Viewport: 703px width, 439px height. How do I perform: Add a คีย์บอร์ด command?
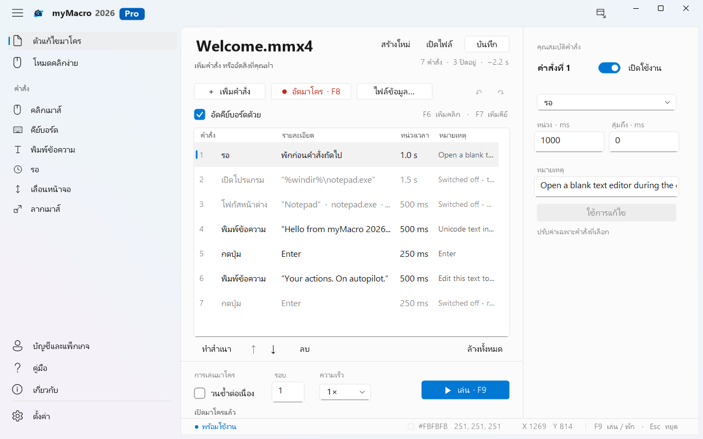(x=92, y=130)
